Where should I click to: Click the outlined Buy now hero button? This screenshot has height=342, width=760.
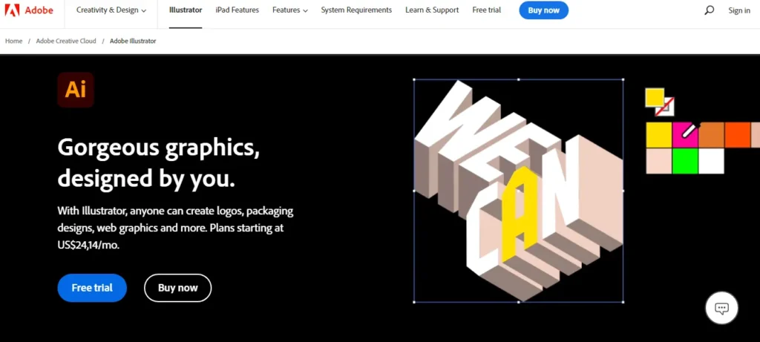178,288
